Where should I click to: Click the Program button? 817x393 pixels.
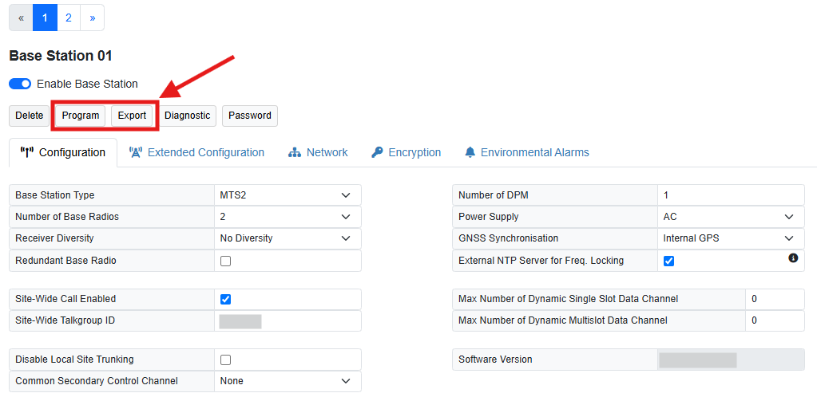pos(80,116)
